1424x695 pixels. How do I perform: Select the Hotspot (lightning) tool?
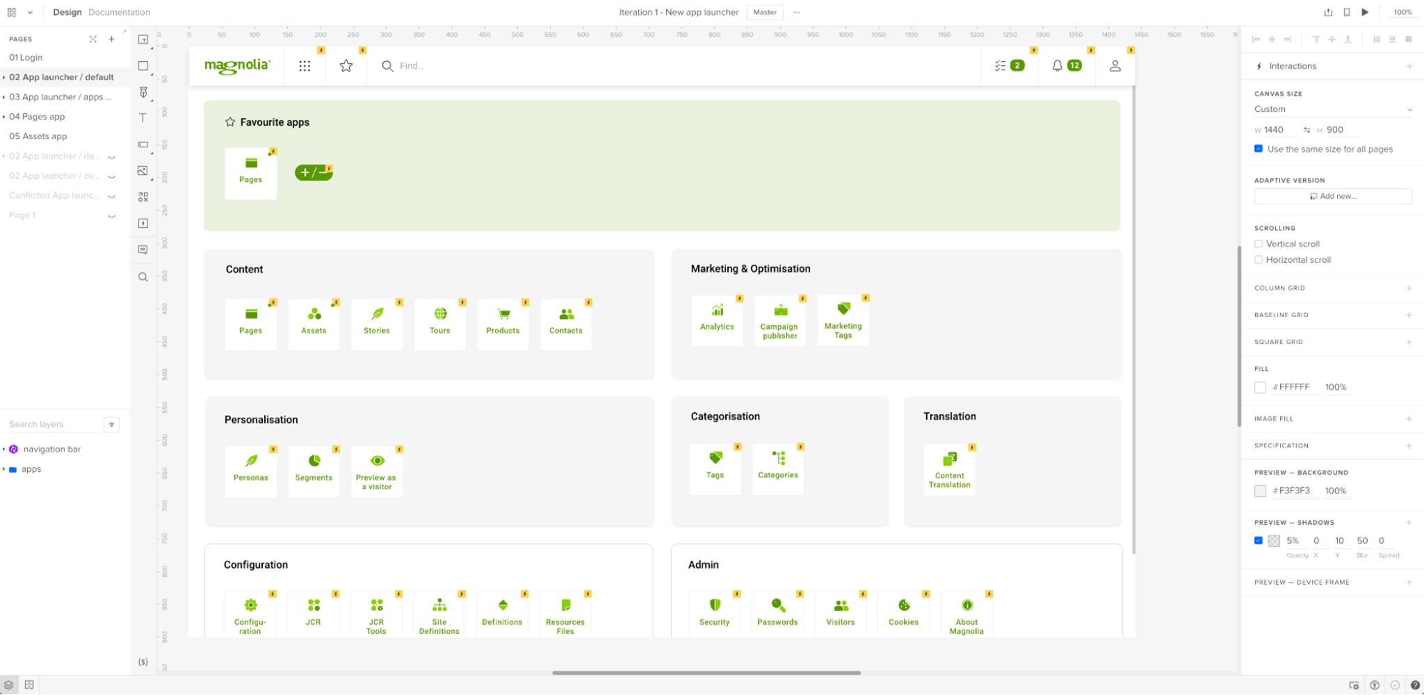[143, 223]
